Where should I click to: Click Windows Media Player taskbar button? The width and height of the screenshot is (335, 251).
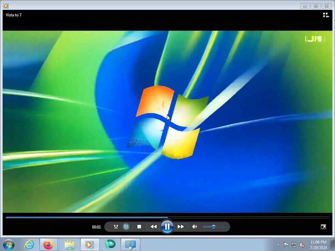[x=90, y=244]
